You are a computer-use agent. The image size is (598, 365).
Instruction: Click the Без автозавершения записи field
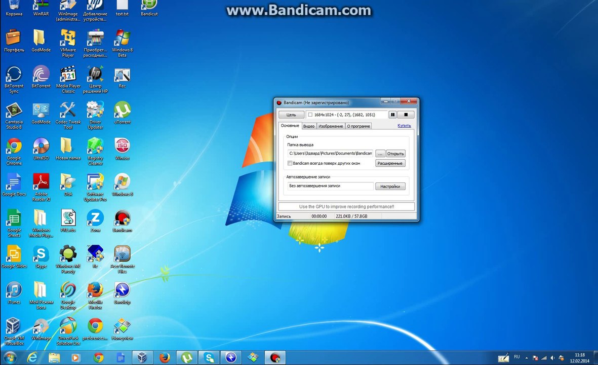pyautogui.click(x=330, y=186)
